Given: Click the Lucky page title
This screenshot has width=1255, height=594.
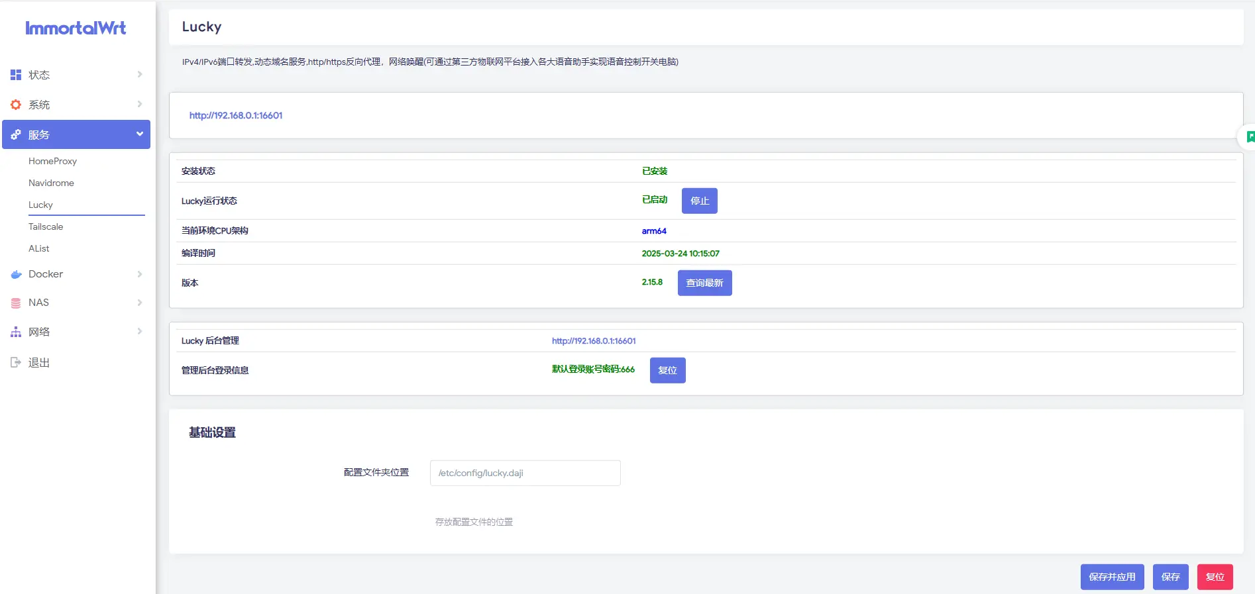Looking at the screenshot, I should pyautogui.click(x=201, y=27).
